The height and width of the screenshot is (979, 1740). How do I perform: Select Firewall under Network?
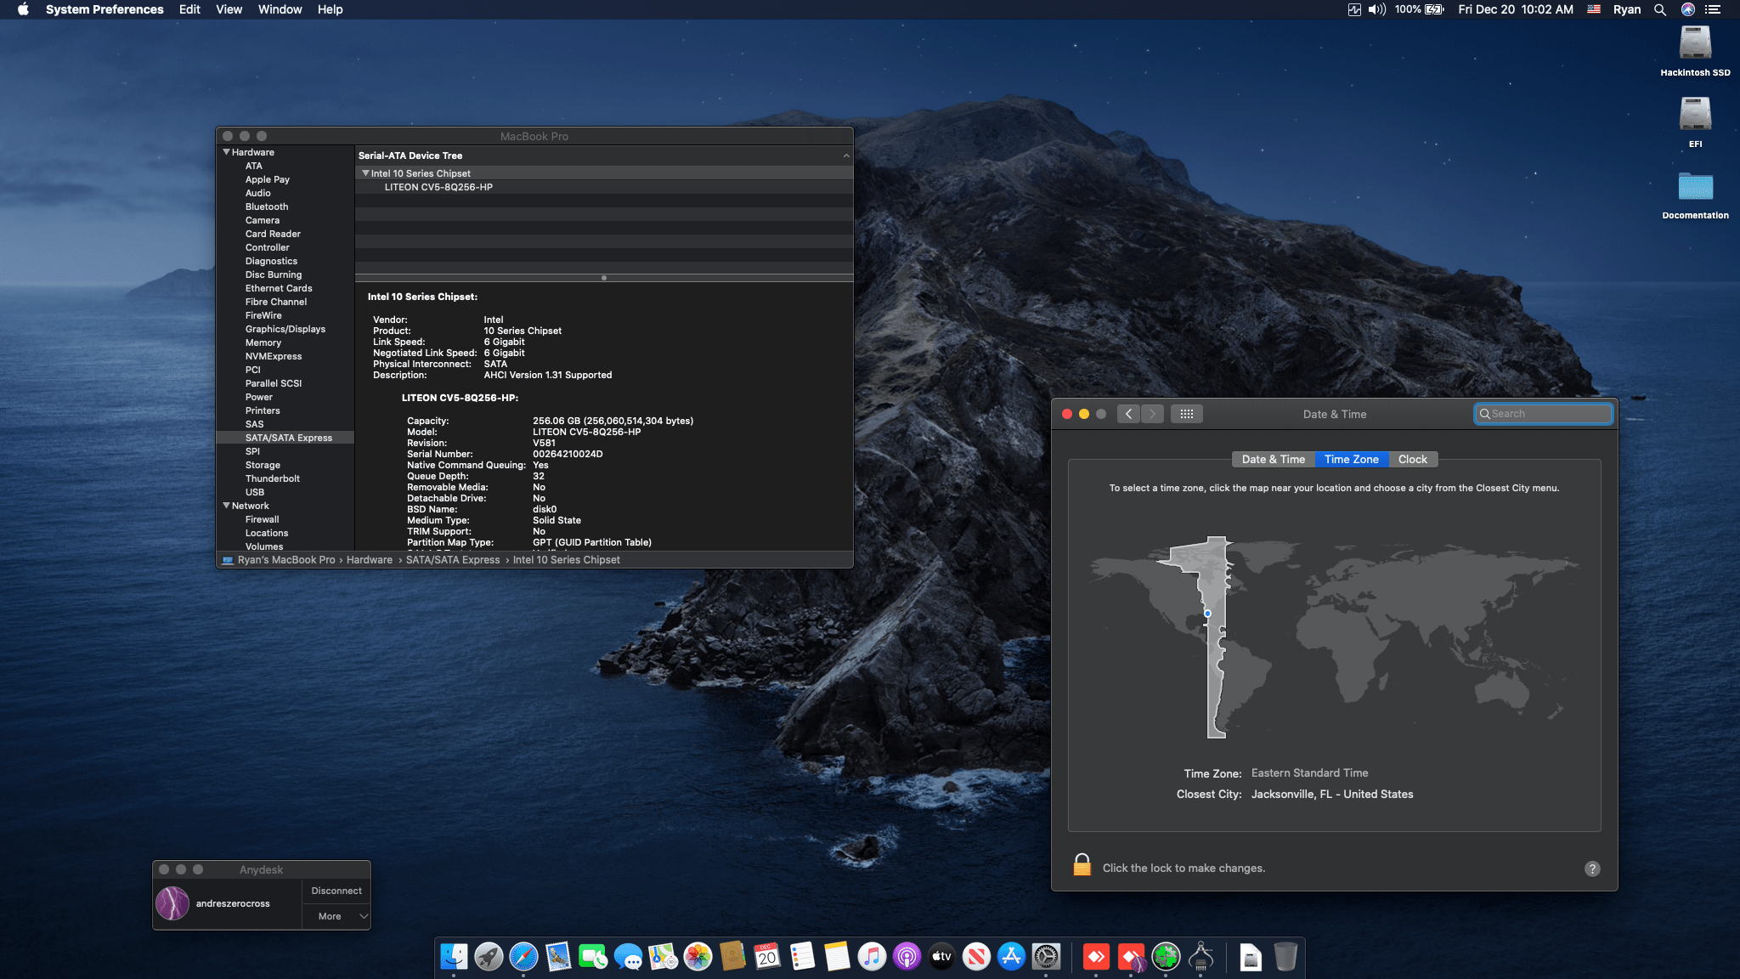point(263,519)
